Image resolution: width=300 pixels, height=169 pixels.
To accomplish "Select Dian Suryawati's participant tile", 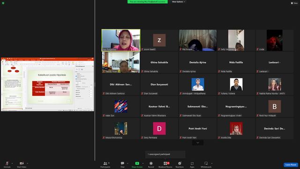I will [x=159, y=84].
